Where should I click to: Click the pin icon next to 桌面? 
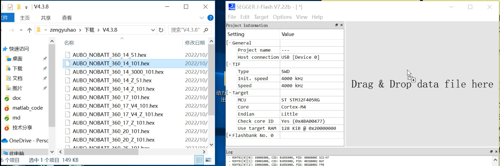[45, 59]
